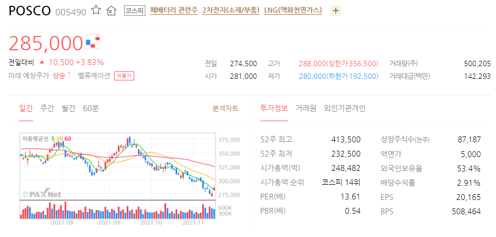Screen dimensions: 496x237
Task: Click the high price 288,000(상한가356,500)
Action: pyautogui.click(x=338, y=64)
